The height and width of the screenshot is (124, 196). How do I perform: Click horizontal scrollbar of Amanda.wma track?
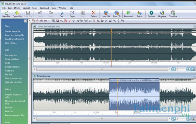coord(102,119)
